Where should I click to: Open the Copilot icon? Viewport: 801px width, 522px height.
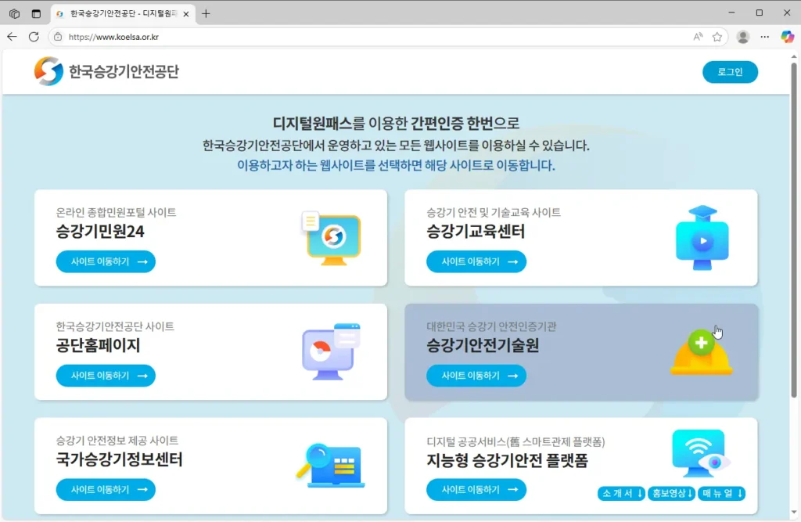point(787,37)
